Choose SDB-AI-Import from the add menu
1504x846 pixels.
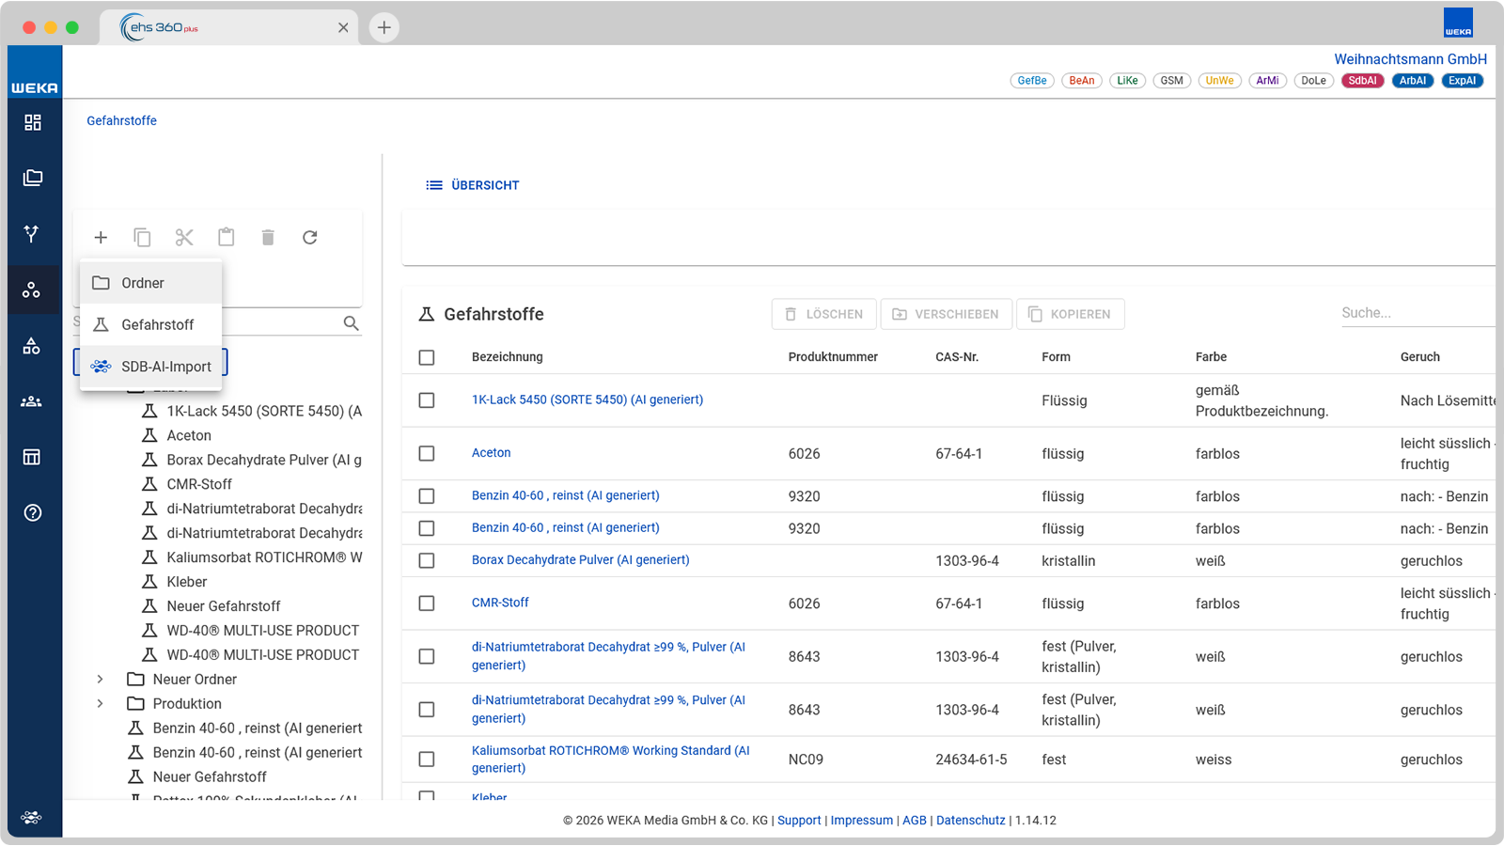[151, 367]
